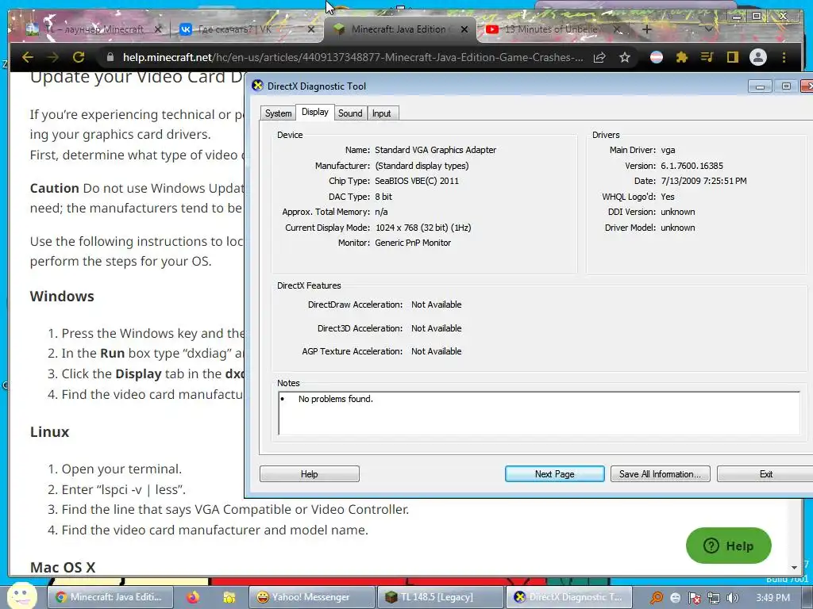Click the Next Page button
The width and height of the screenshot is (813, 609).
(x=555, y=474)
